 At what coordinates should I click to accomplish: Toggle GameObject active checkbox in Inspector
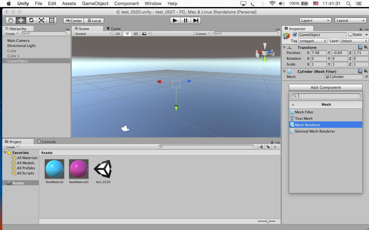click(295, 34)
